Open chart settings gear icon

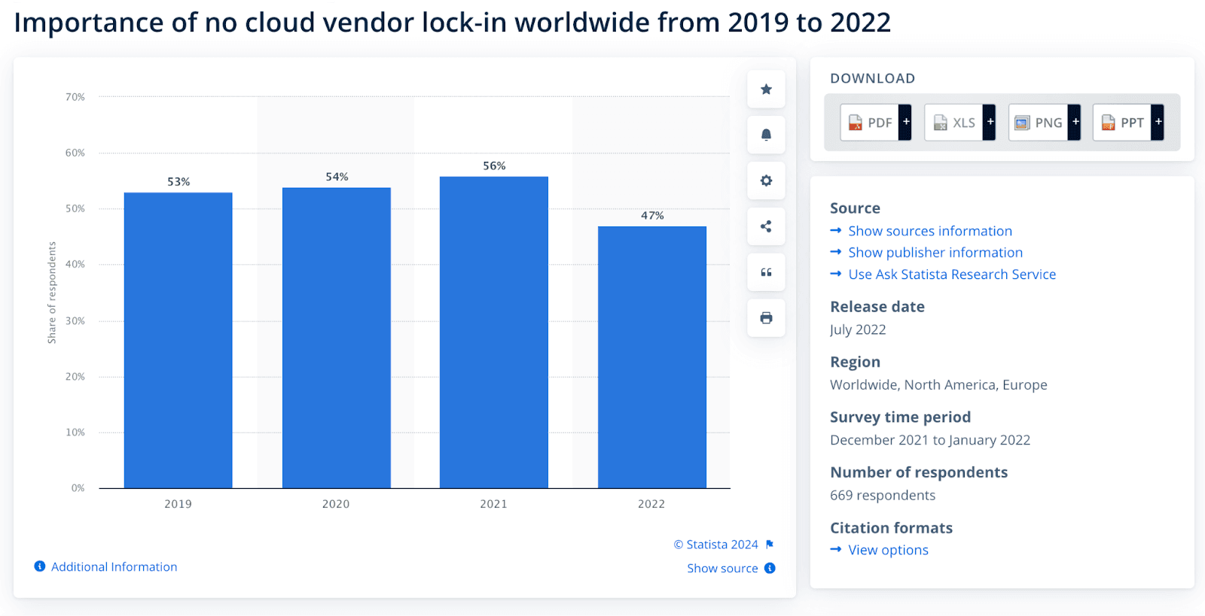pyautogui.click(x=766, y=181)
